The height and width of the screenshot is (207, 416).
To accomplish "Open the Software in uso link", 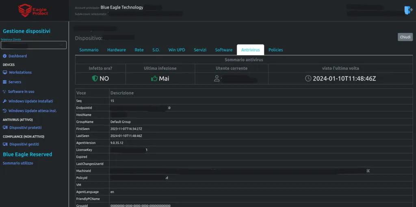I will (x=21, y=92).
